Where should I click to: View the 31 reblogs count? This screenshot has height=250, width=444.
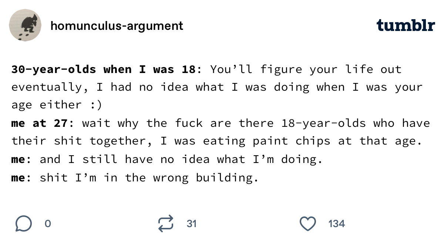(x=191, y=223)
